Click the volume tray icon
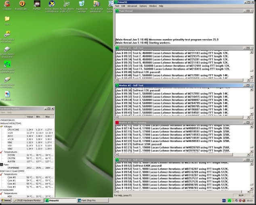The height and width of the screenshot is (205, 256). tap(244, 201)
